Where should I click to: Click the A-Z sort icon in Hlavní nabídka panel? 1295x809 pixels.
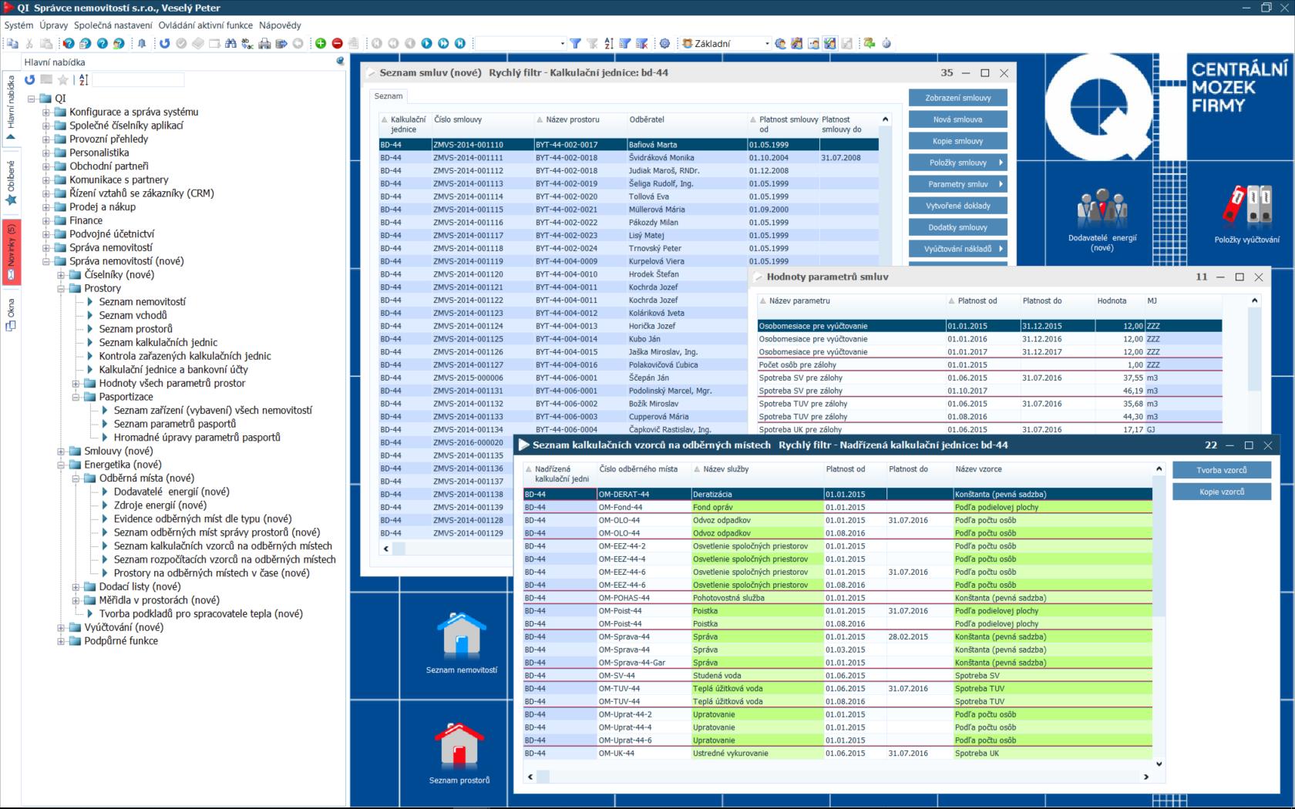[84, 79]
